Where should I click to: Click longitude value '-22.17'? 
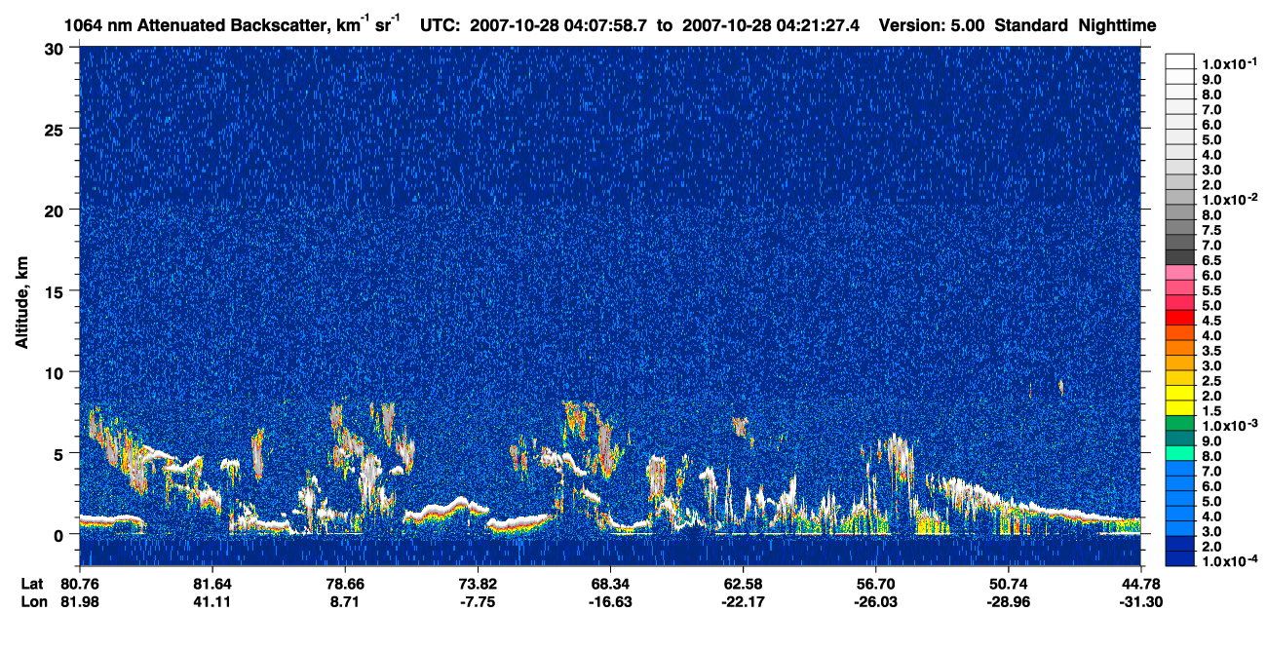743,601
